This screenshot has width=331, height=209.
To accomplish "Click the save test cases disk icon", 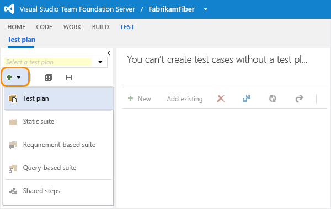I will (247, 98).
